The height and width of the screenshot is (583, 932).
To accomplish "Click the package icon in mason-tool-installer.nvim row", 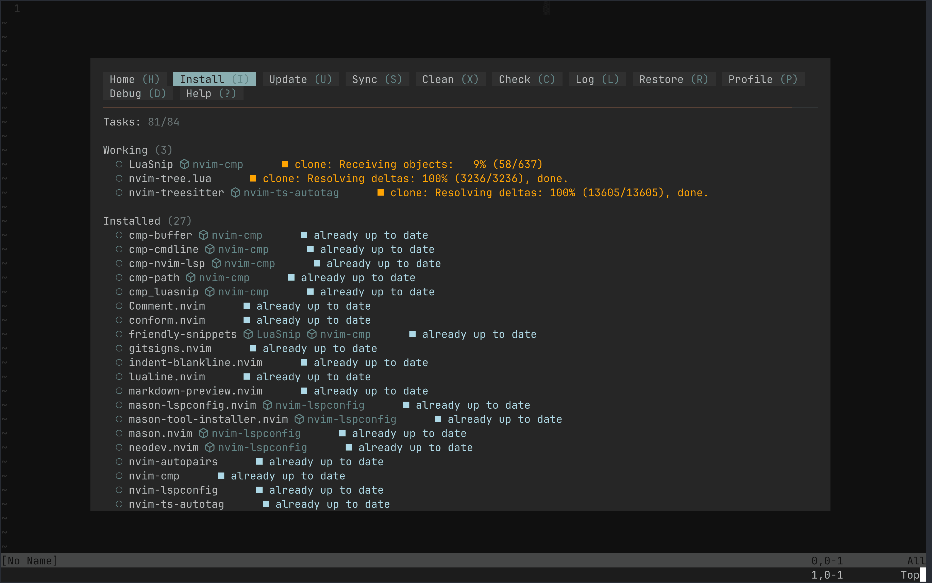I will (x=299, y=419).
